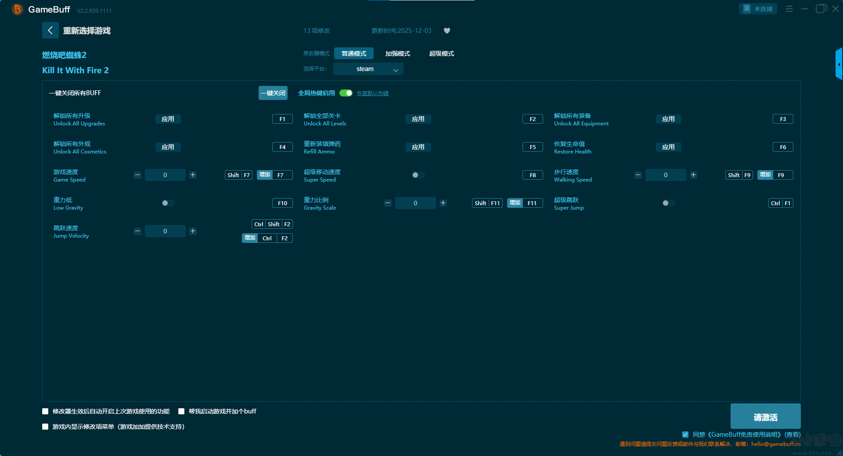Decrease Walking Speed with minus icon
Image resolution: width=843 pixels, height=456 pixels.
tap(638, 175)
